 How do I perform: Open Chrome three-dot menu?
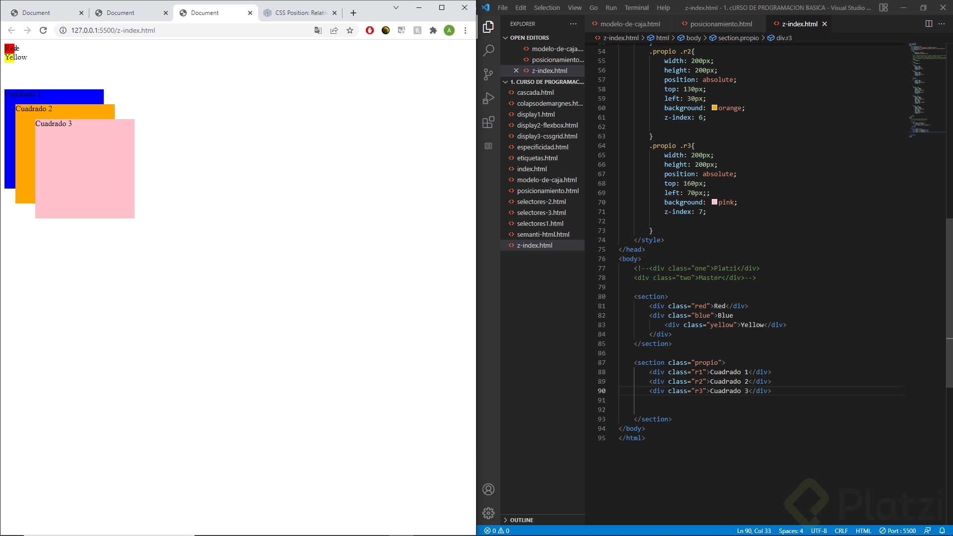coord(465,30)
